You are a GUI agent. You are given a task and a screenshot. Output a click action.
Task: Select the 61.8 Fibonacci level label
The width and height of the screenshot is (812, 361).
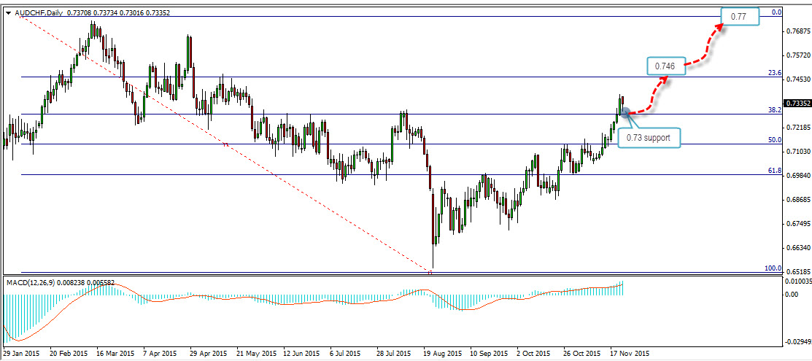[775, 170]
